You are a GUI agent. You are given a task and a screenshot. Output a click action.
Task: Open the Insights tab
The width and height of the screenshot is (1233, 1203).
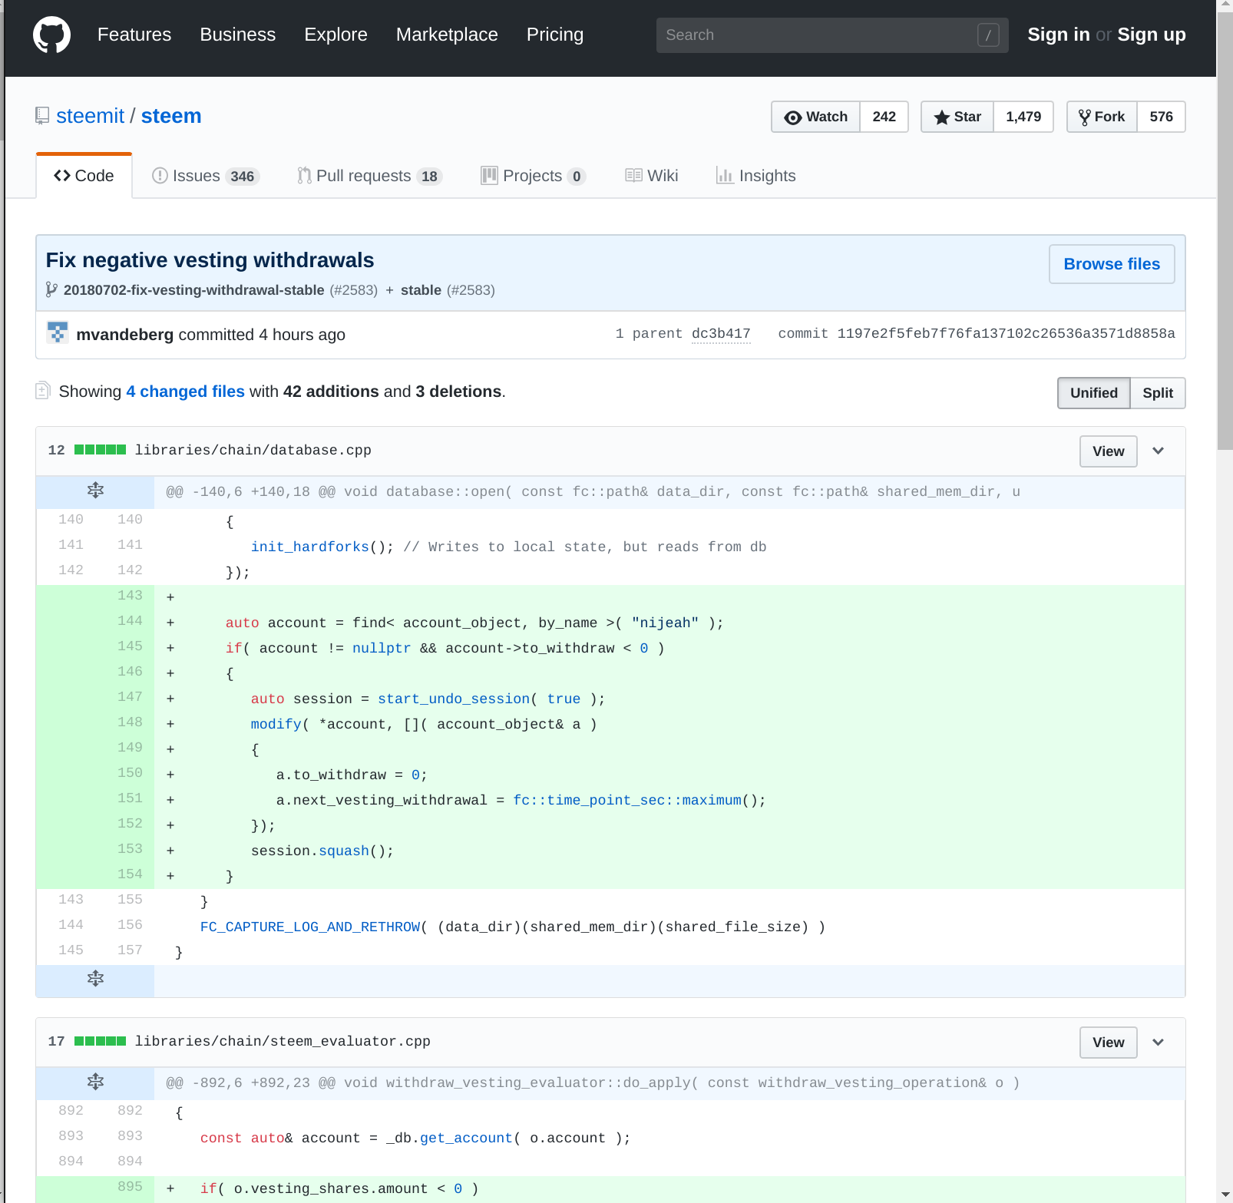(x=756, y=176)
